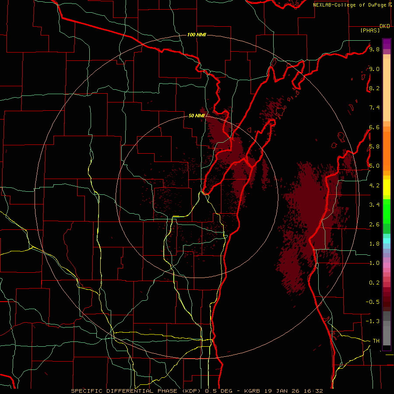
Task: Click the 7.4 value on the color scale
Action: tap(374, 108)
